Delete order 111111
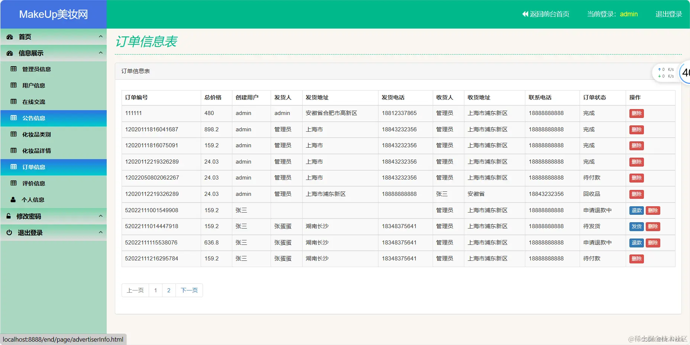 [x=636, y=114]
